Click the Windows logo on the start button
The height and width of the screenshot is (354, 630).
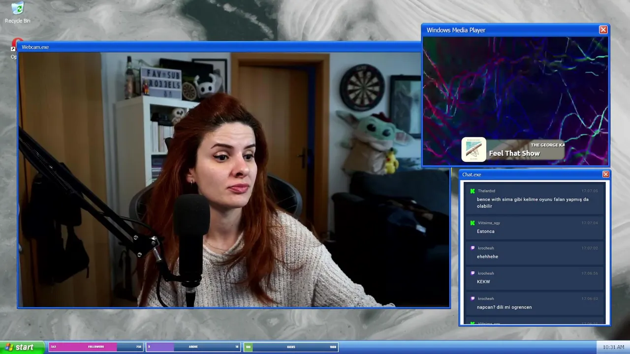pyautogui.click(x=9, y=347)
